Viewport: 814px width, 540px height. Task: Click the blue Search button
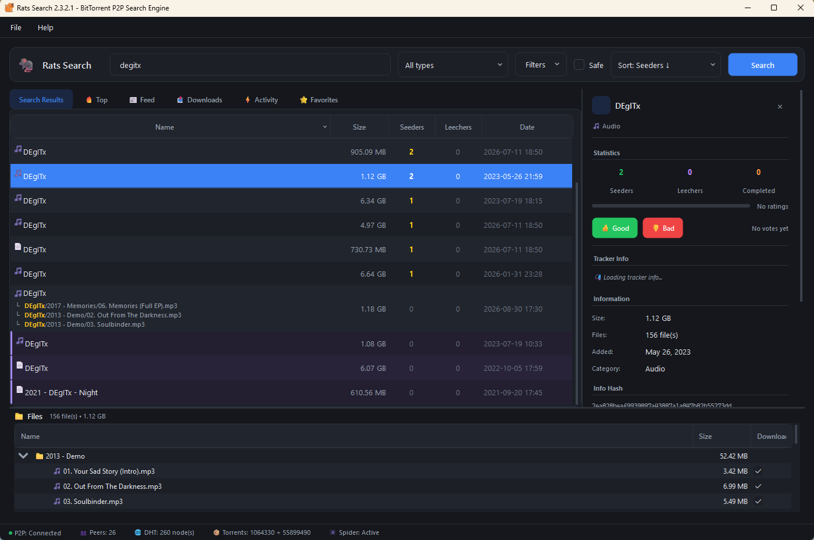point(763,65)
